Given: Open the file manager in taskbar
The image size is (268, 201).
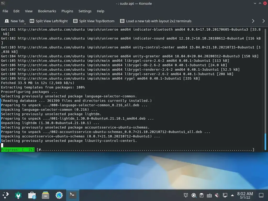Looking at the screenshot, I should pyautogui.click(x=46, y=195).
